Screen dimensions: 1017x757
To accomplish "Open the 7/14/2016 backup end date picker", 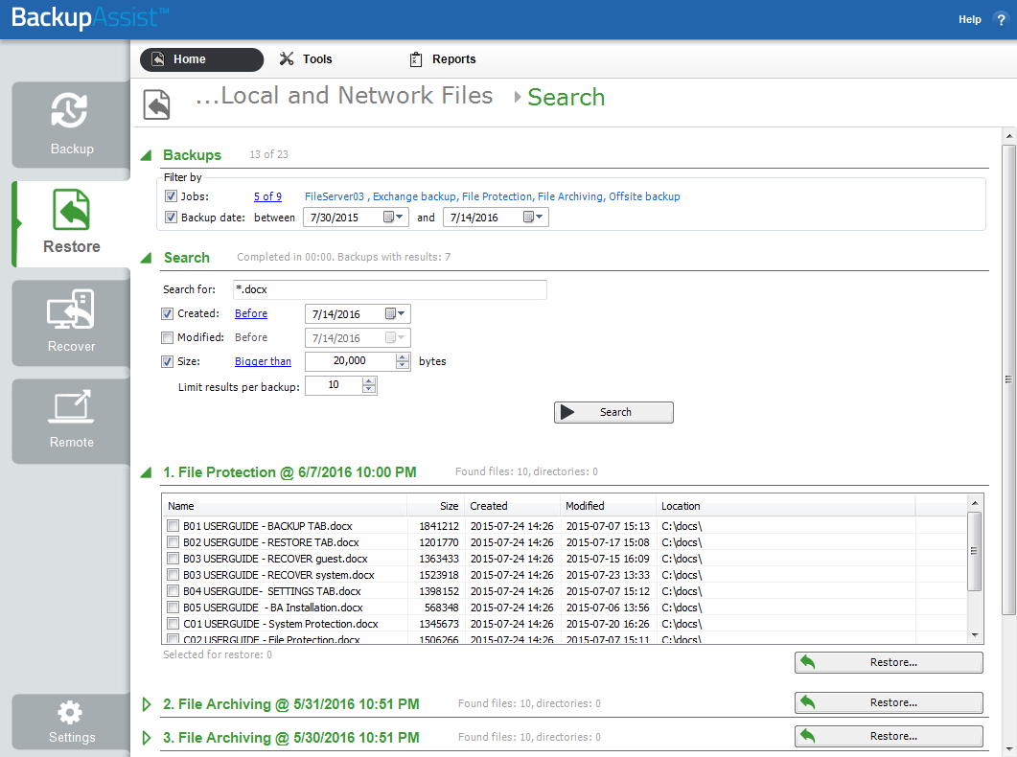I will (533, 218).
